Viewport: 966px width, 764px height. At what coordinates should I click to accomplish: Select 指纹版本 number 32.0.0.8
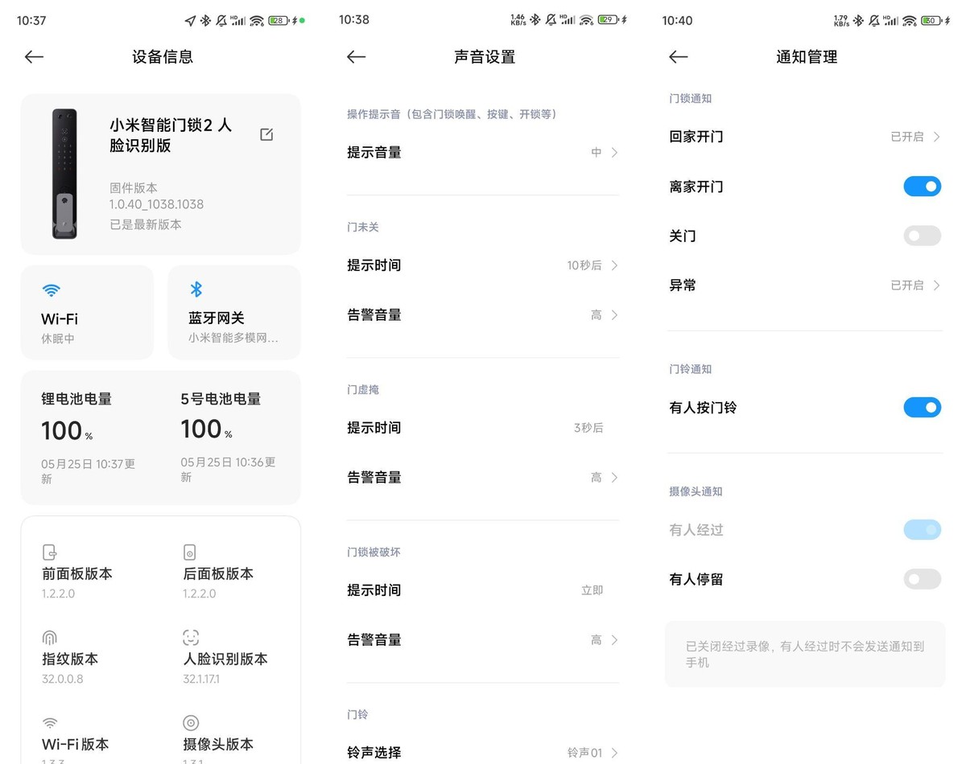(x=63, y=679)
